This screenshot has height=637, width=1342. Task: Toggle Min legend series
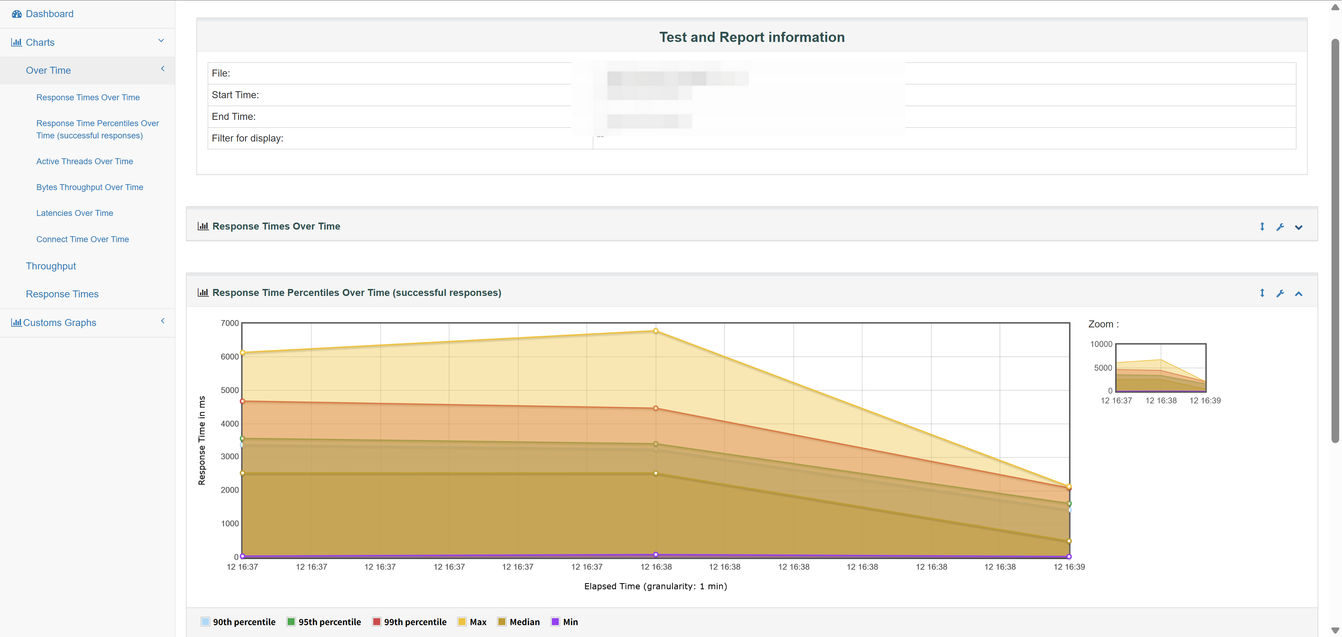(x=565, y=622)
